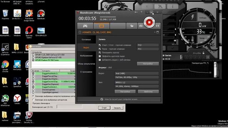Pause the Bandicam recording
Screen dimensions: 228x128
(157, 26)
